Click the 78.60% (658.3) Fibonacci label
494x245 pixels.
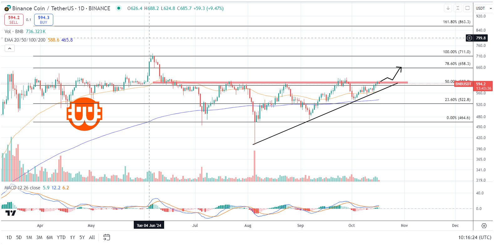click(458, 64)
